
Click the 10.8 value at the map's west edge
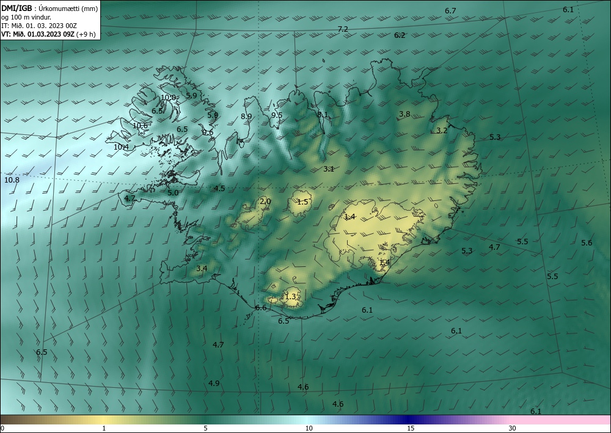(12, 180)
